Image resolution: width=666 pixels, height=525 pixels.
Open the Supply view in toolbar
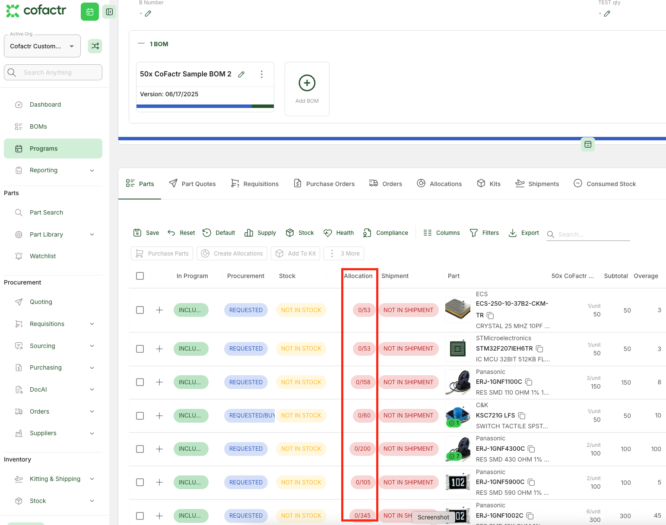pos(260,233)
